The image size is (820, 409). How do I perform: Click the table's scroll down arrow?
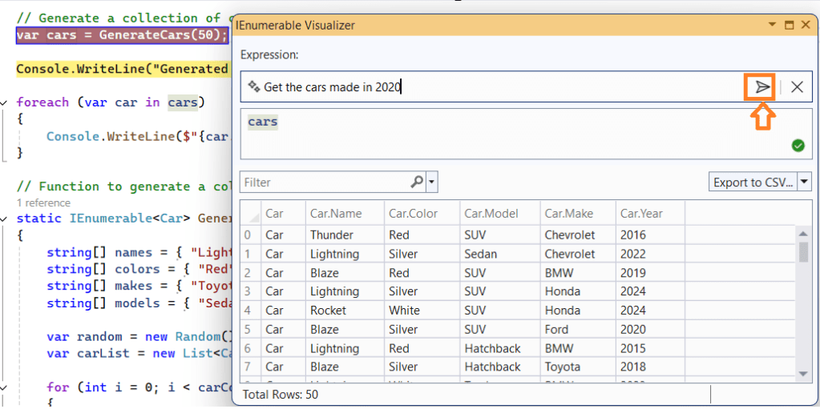pos(804,374)
